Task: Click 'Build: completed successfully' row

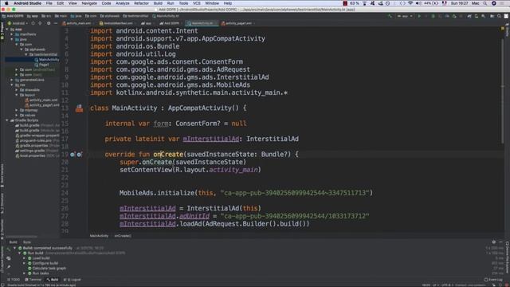Action: coord(48,248)
